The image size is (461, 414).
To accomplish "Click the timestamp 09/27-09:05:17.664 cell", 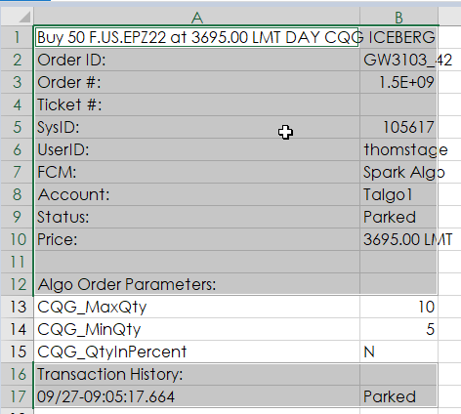I will tap(197, 396).
